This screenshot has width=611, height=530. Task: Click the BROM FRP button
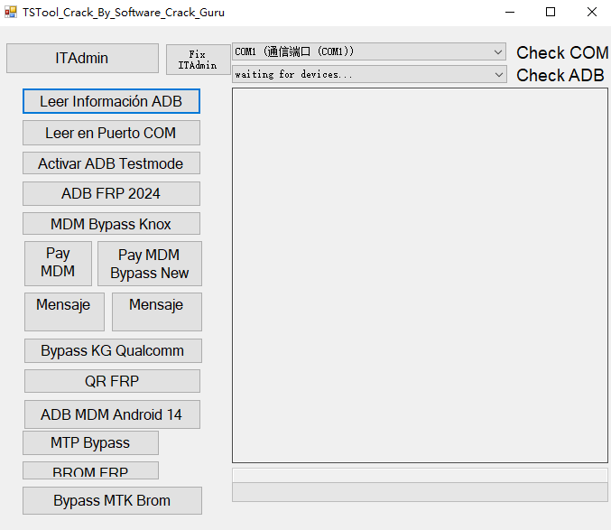click(x=90, y=470)
